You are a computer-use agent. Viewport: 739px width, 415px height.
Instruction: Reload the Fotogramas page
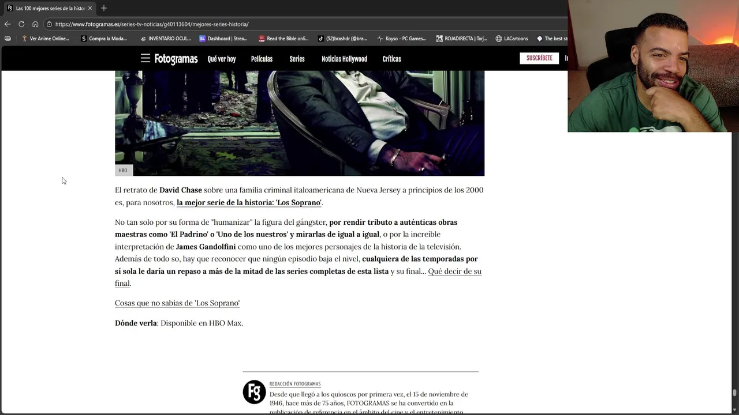point(21,24)
